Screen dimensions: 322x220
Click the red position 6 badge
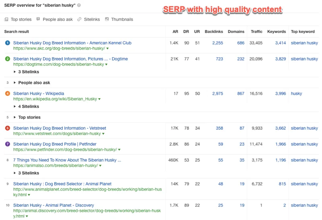click(x=7, y=128)
